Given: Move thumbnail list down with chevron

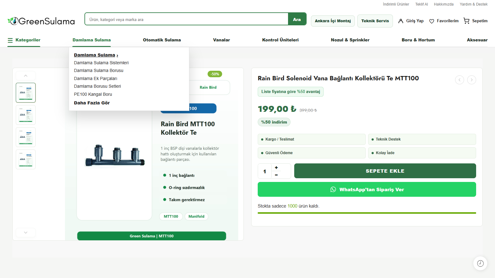Looking at the screenshot, I should click(26, 232).
